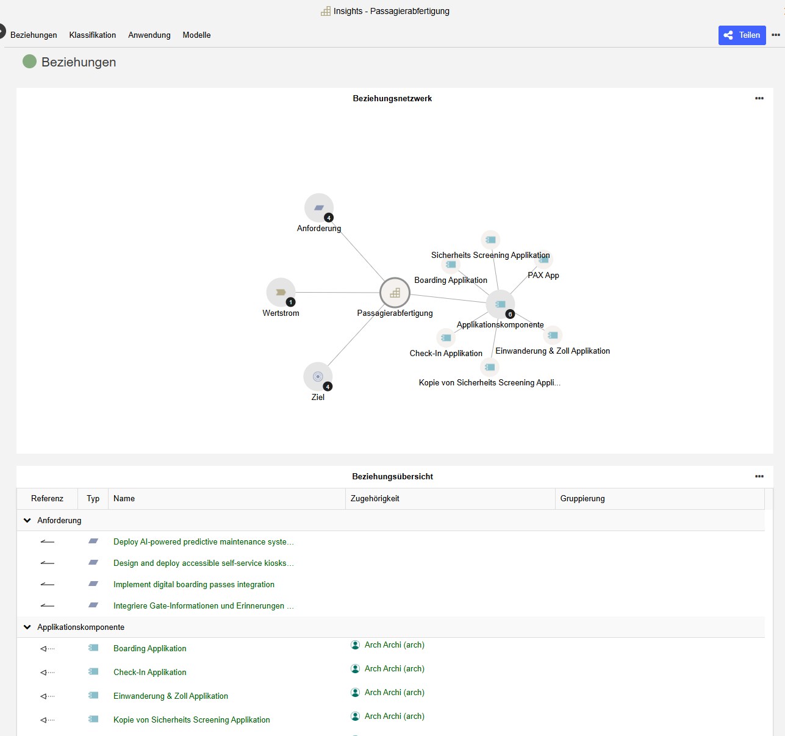
Task: Select the Wertstrom node in the graph
Action: tap(281, 292)
